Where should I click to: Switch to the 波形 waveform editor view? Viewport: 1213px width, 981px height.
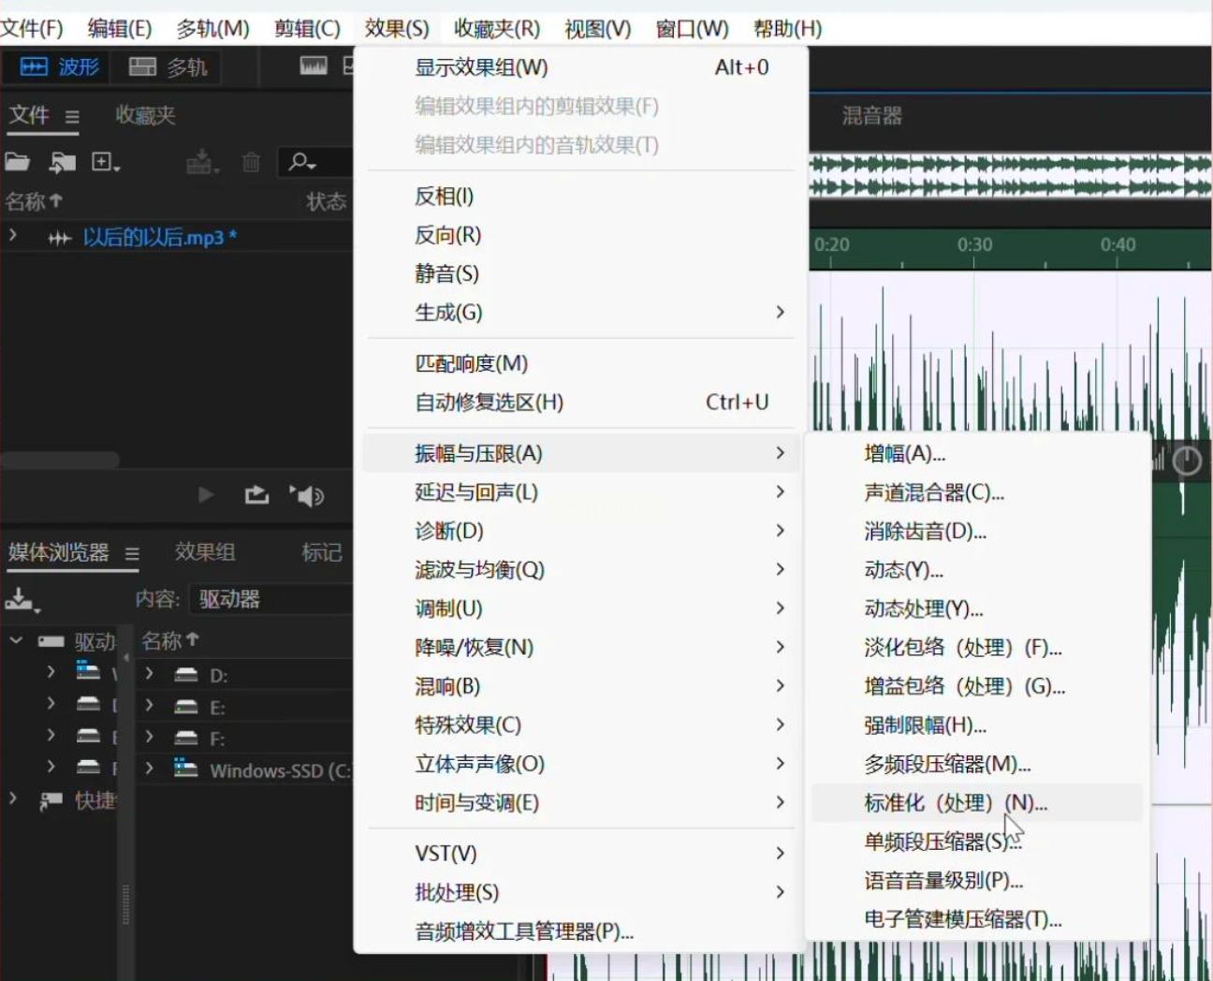pos(59,67)
